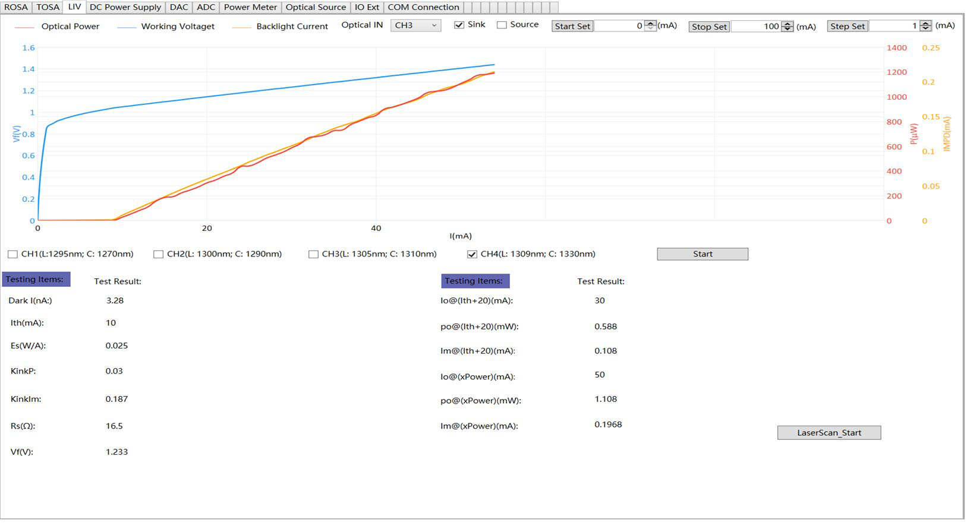
Task: Select the Es value 0.025
Action: (x=116, y=346)
